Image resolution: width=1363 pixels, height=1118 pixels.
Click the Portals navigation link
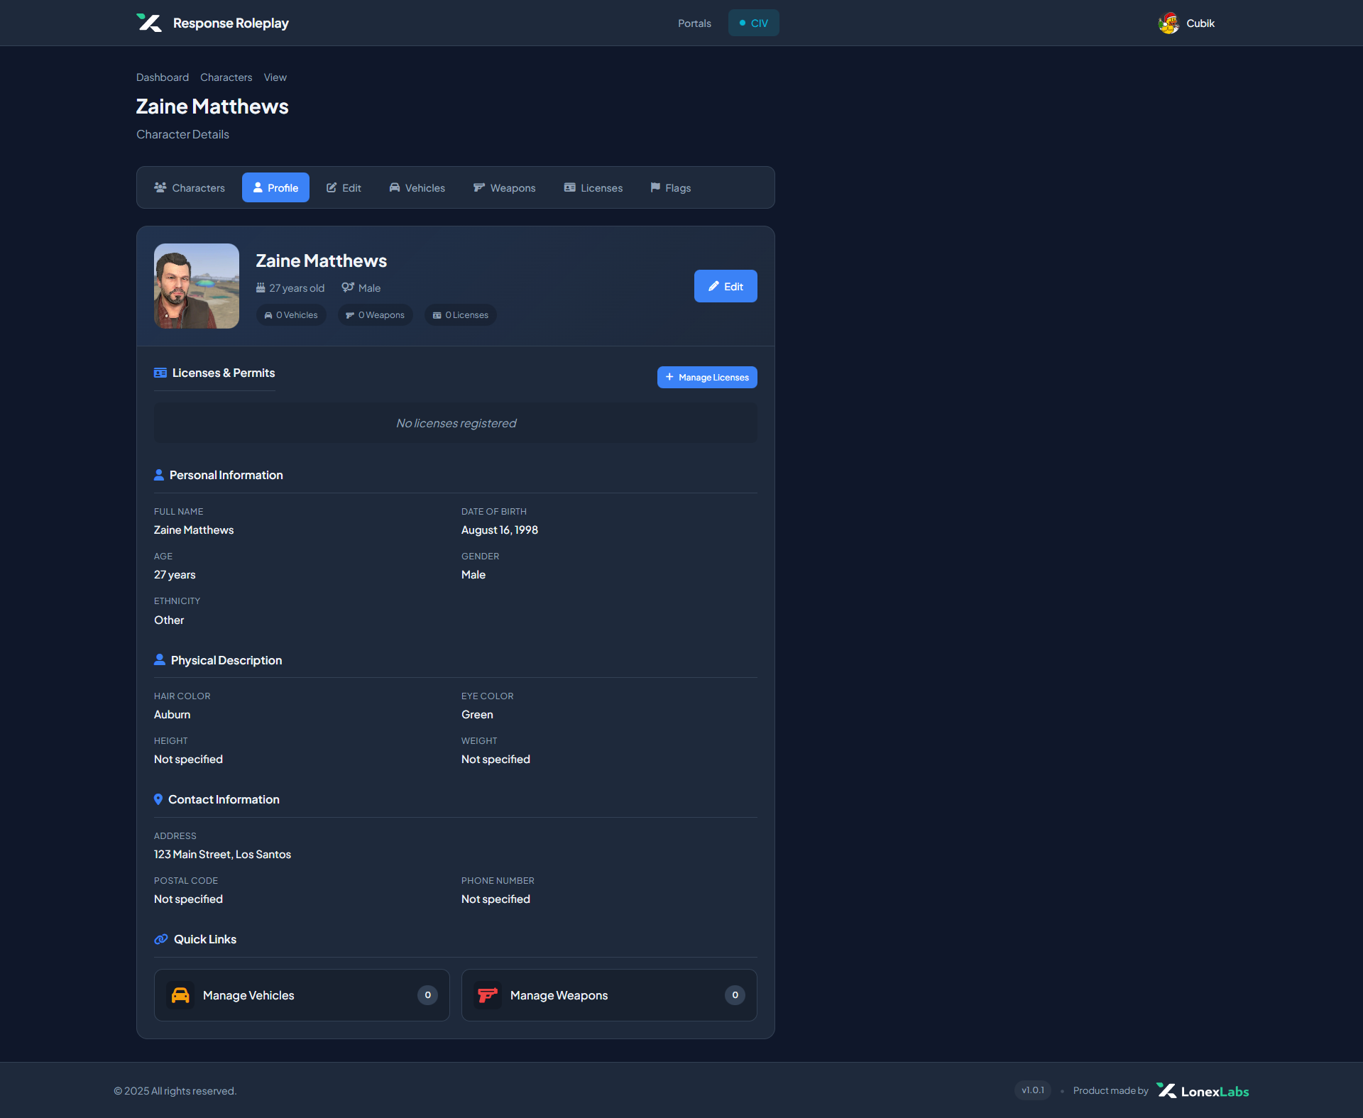click(694, 23)
